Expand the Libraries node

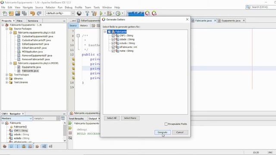[x=7, y=78]
